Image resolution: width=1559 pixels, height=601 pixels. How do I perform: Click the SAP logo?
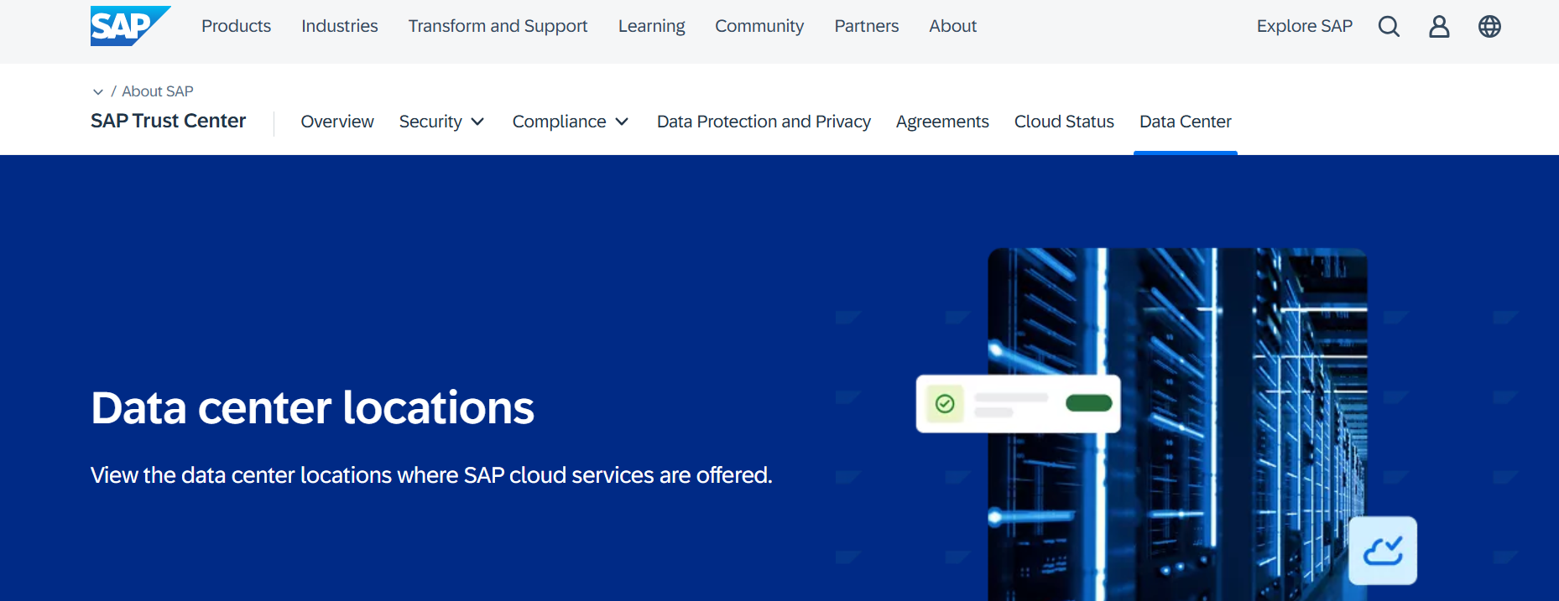point(129,26)
